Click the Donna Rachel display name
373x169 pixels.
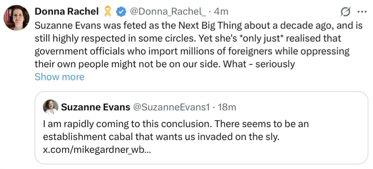pos(67,11)
